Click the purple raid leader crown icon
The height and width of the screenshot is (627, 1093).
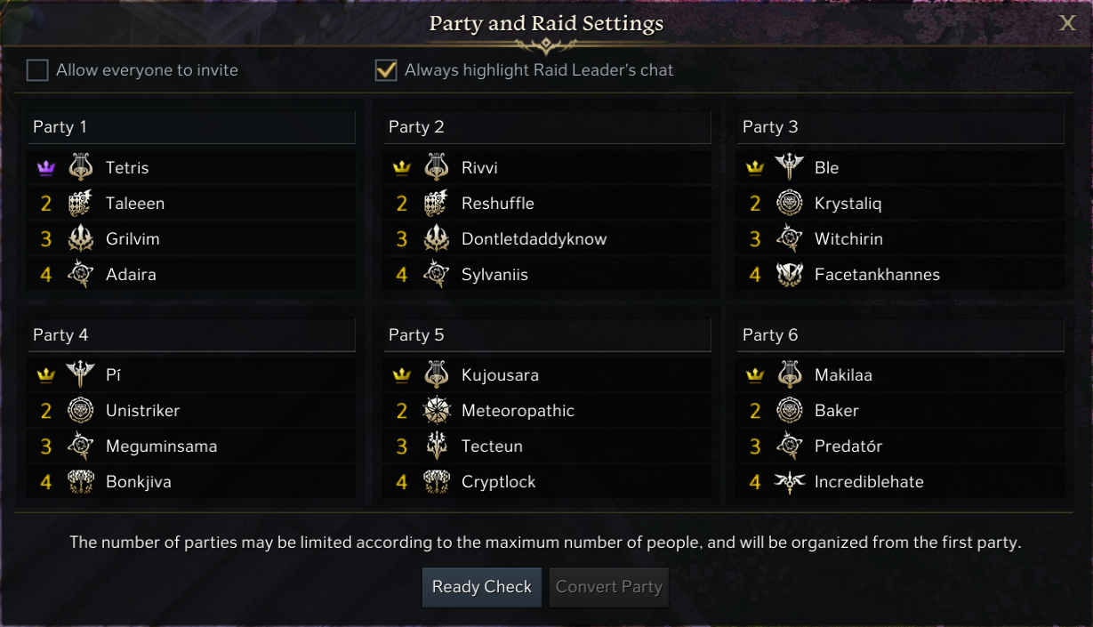[x=46, y=168]
